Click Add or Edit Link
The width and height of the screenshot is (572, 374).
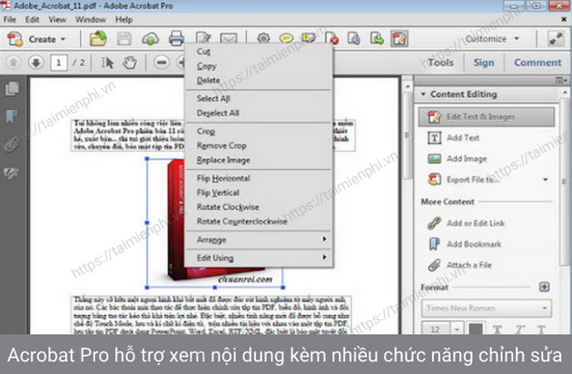point(466,223)
